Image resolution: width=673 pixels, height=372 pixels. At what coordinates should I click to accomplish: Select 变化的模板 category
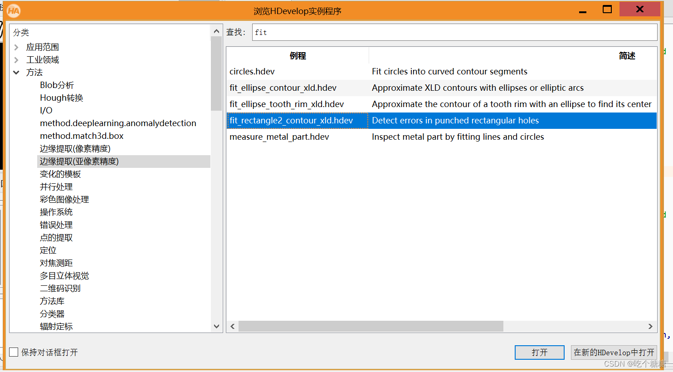coord(60,174)
